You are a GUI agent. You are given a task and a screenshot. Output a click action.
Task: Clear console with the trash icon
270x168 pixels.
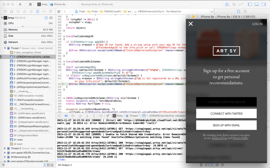(x=201, y=165)
